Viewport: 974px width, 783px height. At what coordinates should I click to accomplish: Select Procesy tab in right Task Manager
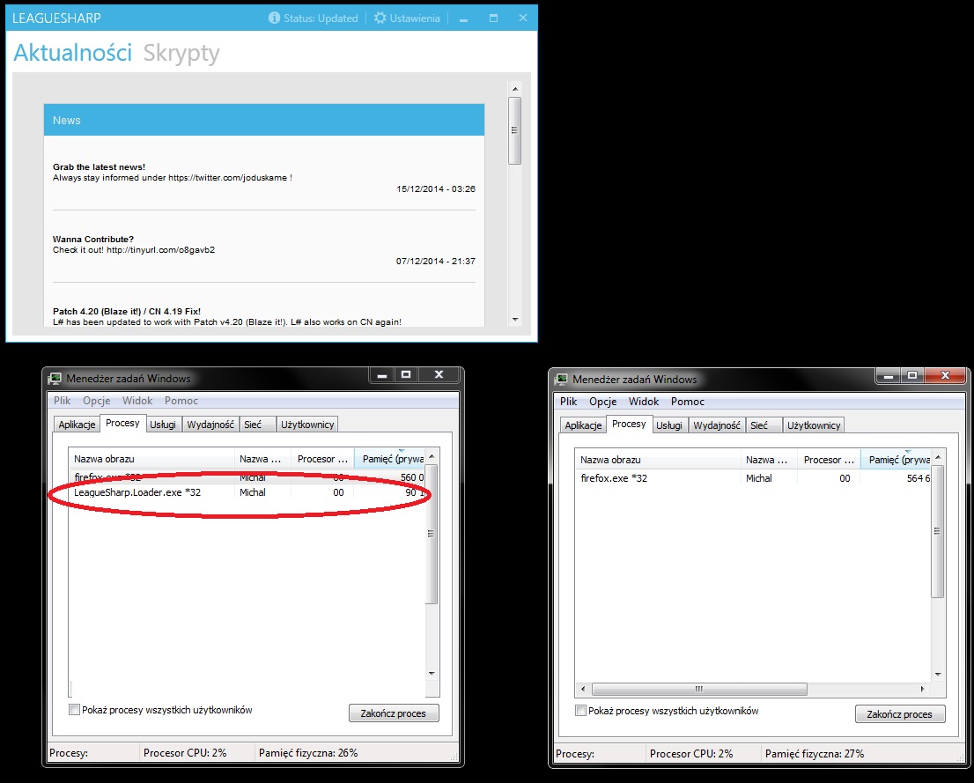629,424
